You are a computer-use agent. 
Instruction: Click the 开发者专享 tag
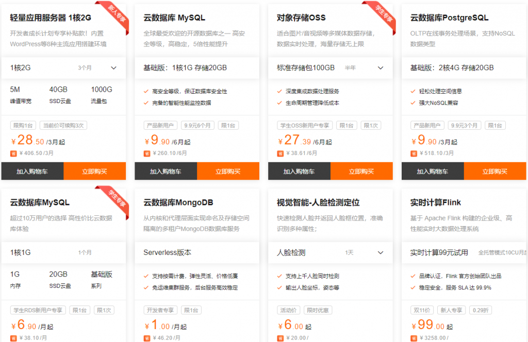pos(160,310)
